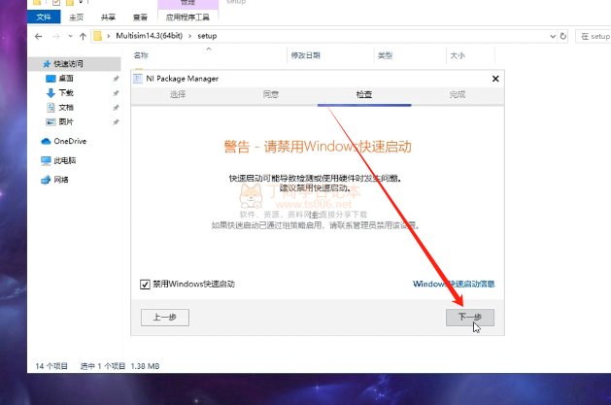Open Windows快速启动信息 link
This screenshot has height=405, width=611.
click(x=454, y=284)
